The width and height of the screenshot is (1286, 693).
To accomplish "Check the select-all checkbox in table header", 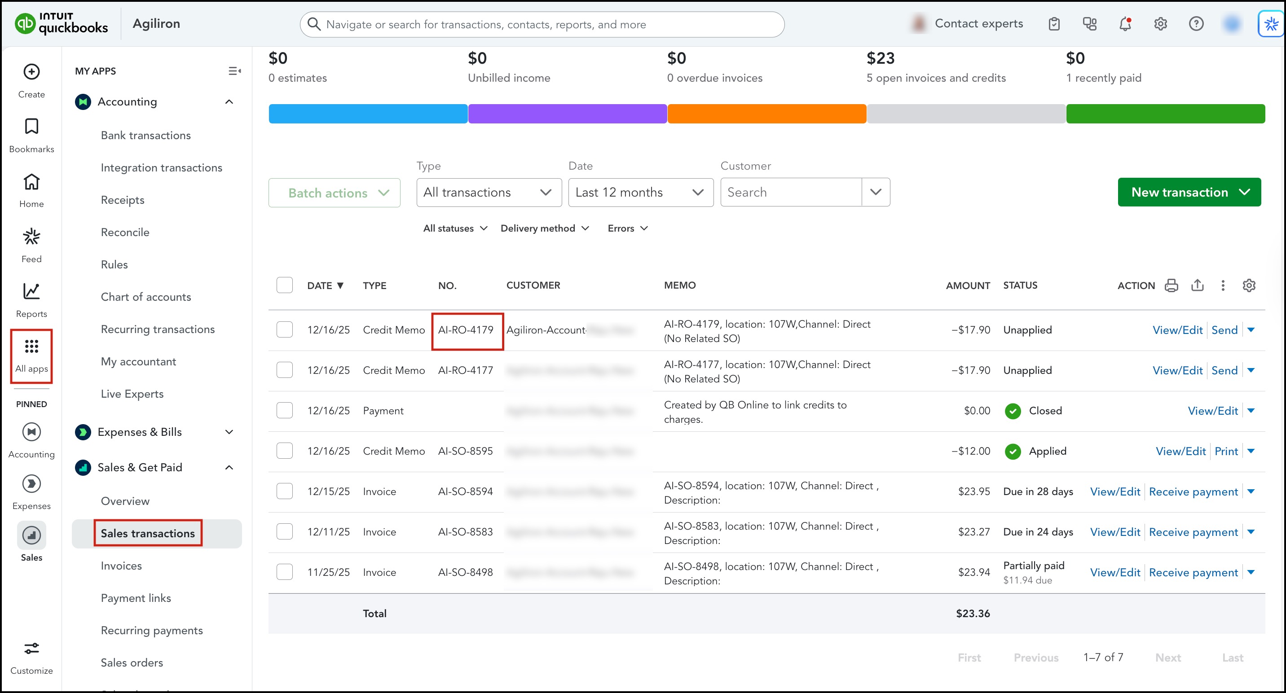I will click(285, 285).
